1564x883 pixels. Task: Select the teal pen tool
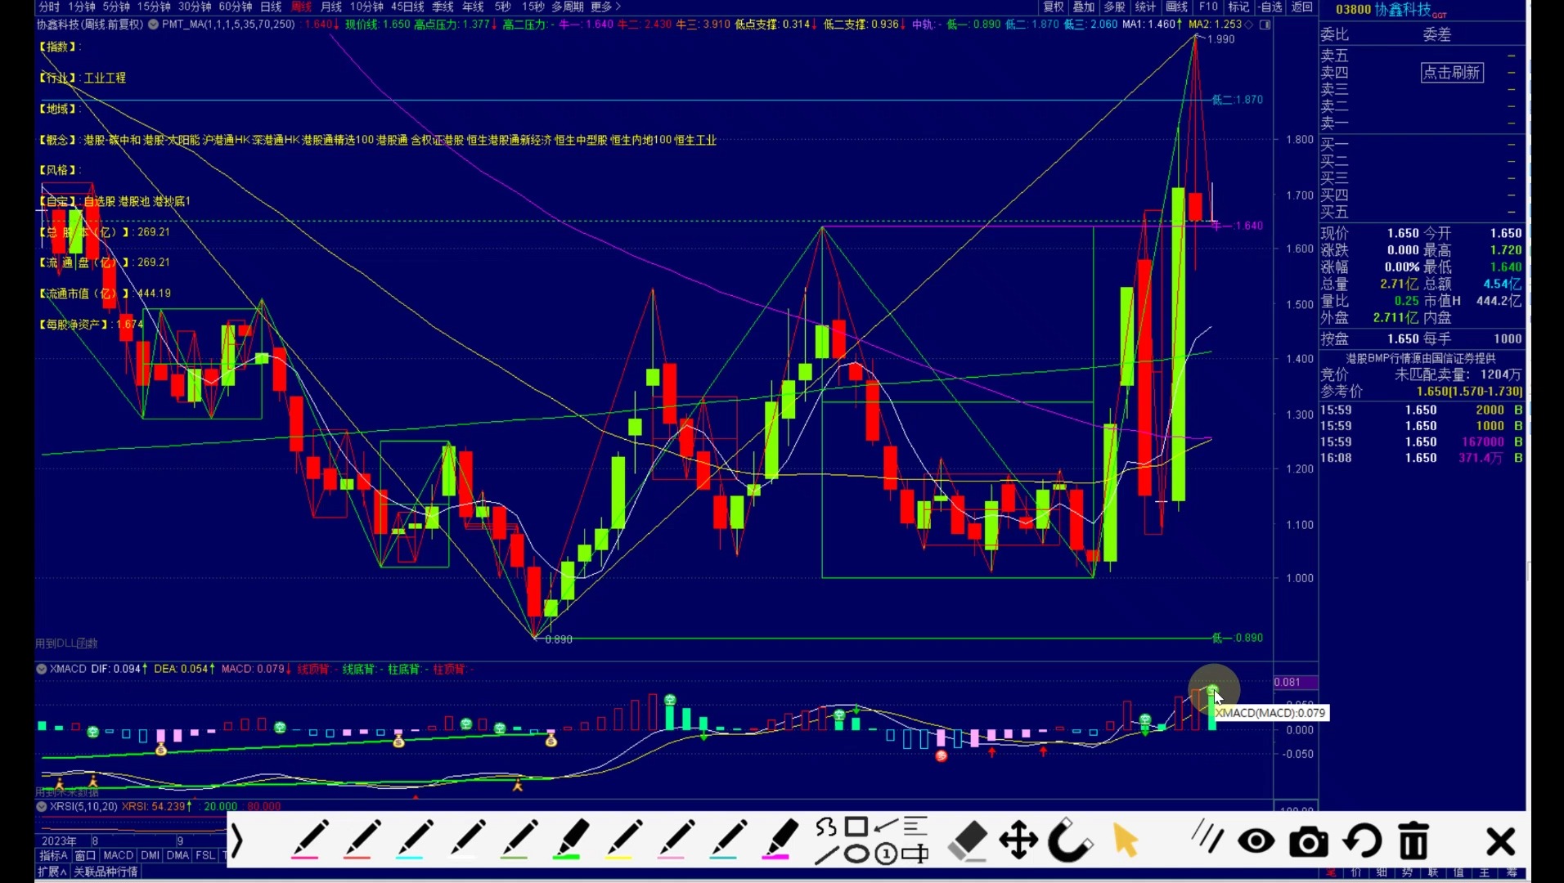pos(729,840)
